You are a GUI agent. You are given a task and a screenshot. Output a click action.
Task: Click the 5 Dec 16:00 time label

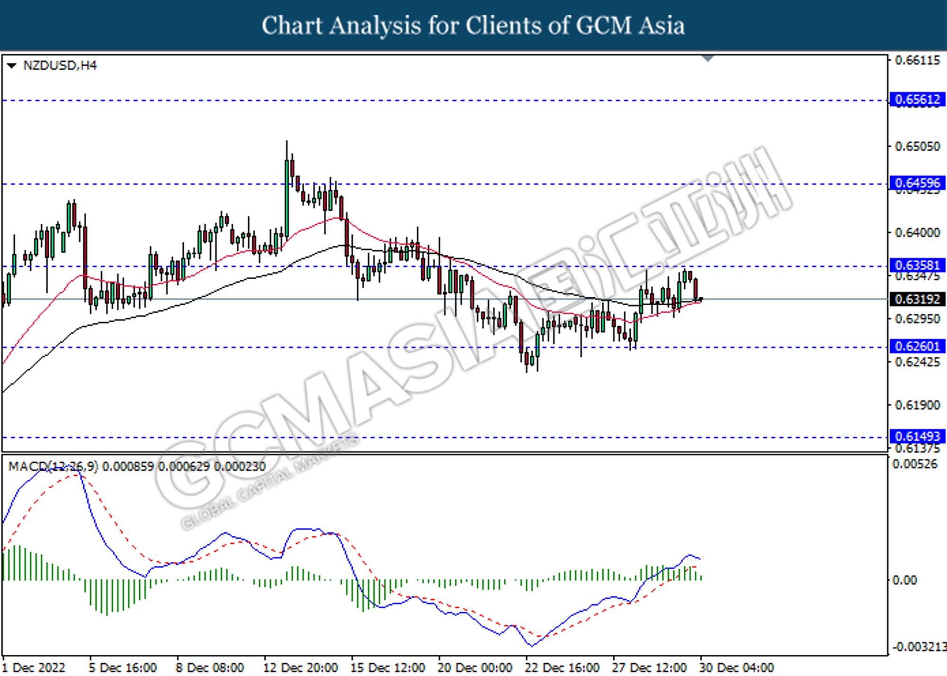tap(123, 668)
